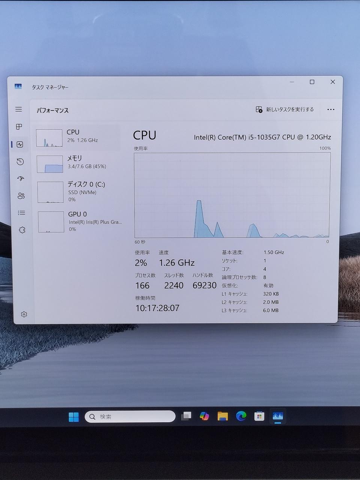
Task: Open the Task Manager hamburger navigation menu
Action: tap(18, 109)
